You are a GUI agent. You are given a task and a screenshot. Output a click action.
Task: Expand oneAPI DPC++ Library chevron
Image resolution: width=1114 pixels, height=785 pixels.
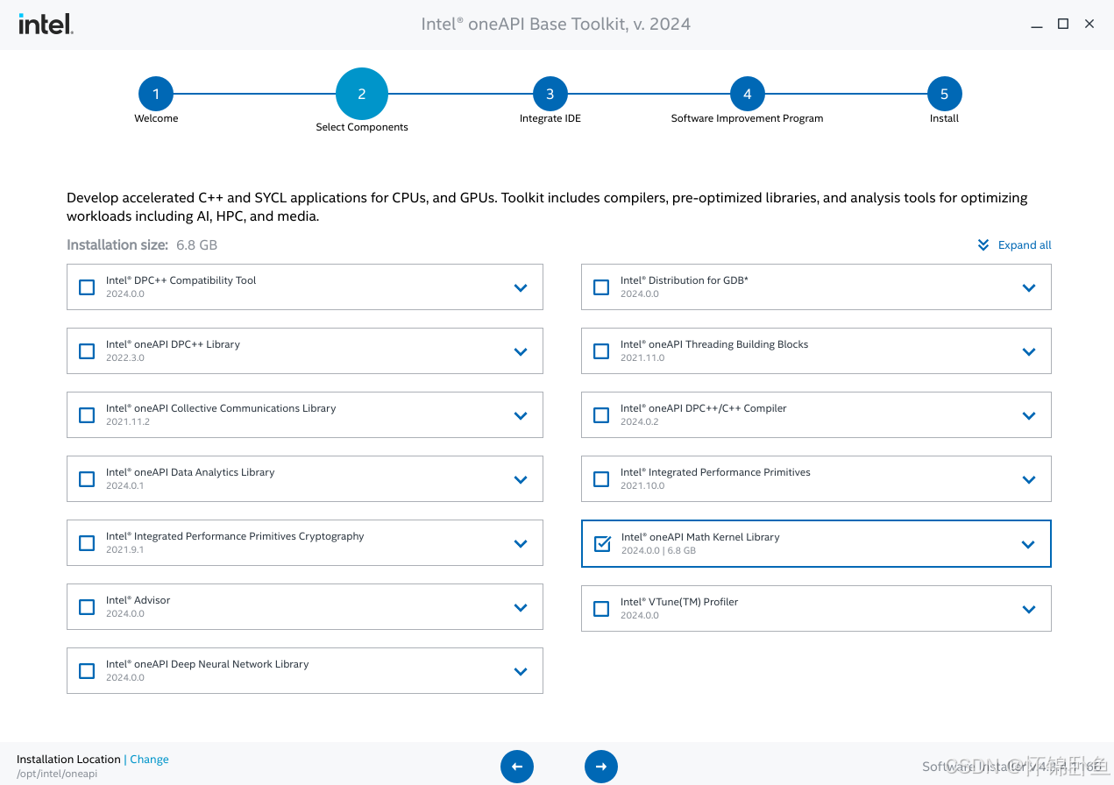coord(521,351)
